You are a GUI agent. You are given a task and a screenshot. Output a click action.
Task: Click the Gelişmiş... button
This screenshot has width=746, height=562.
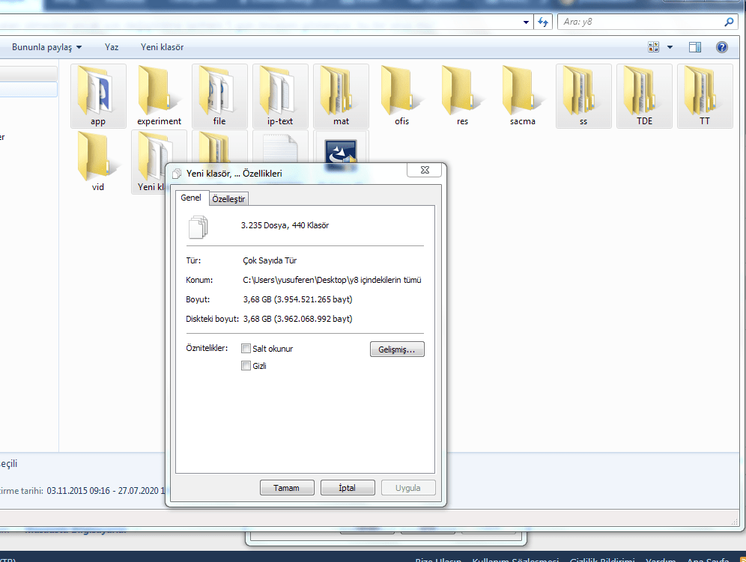click(x=397, y=349)
